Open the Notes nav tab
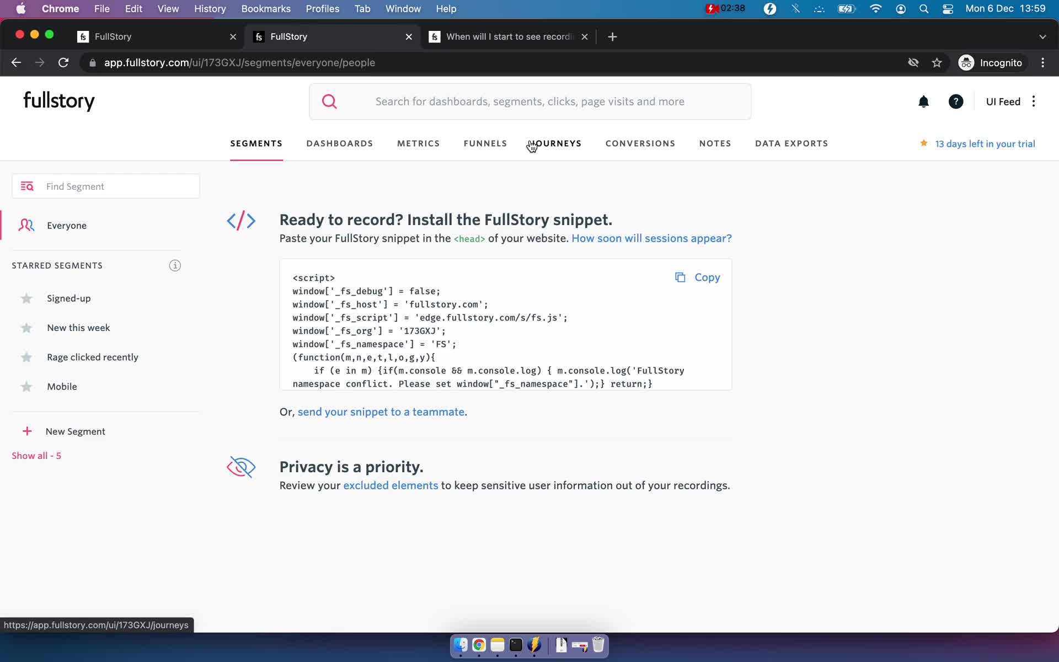 715,143
